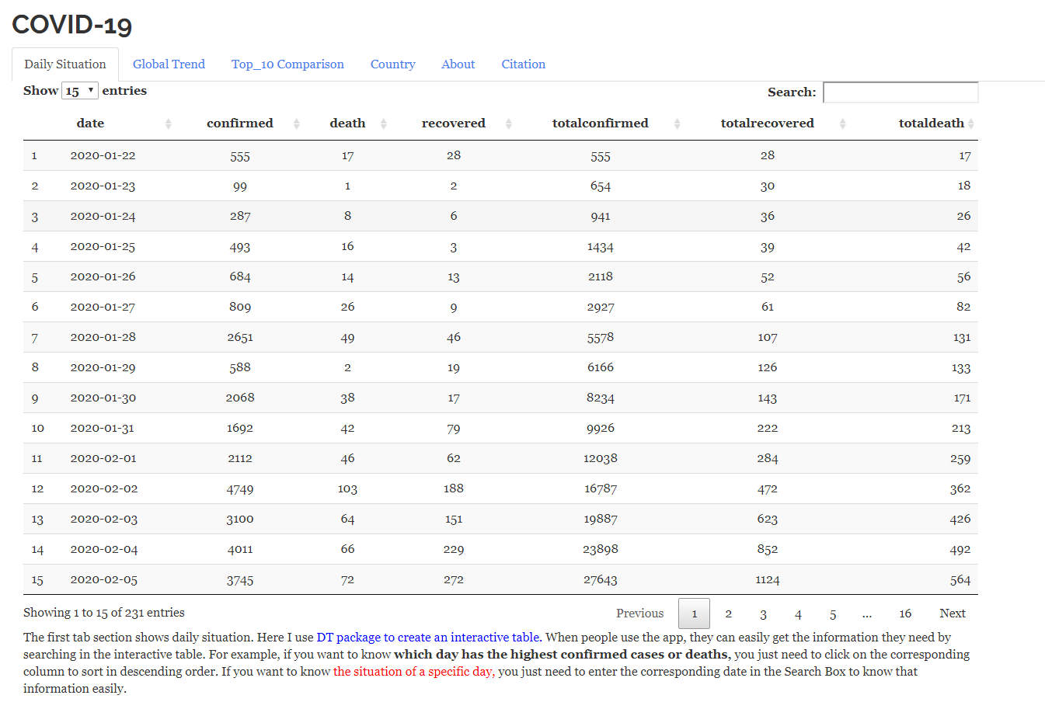Sort table by the date column arrows

pos(168,123)
